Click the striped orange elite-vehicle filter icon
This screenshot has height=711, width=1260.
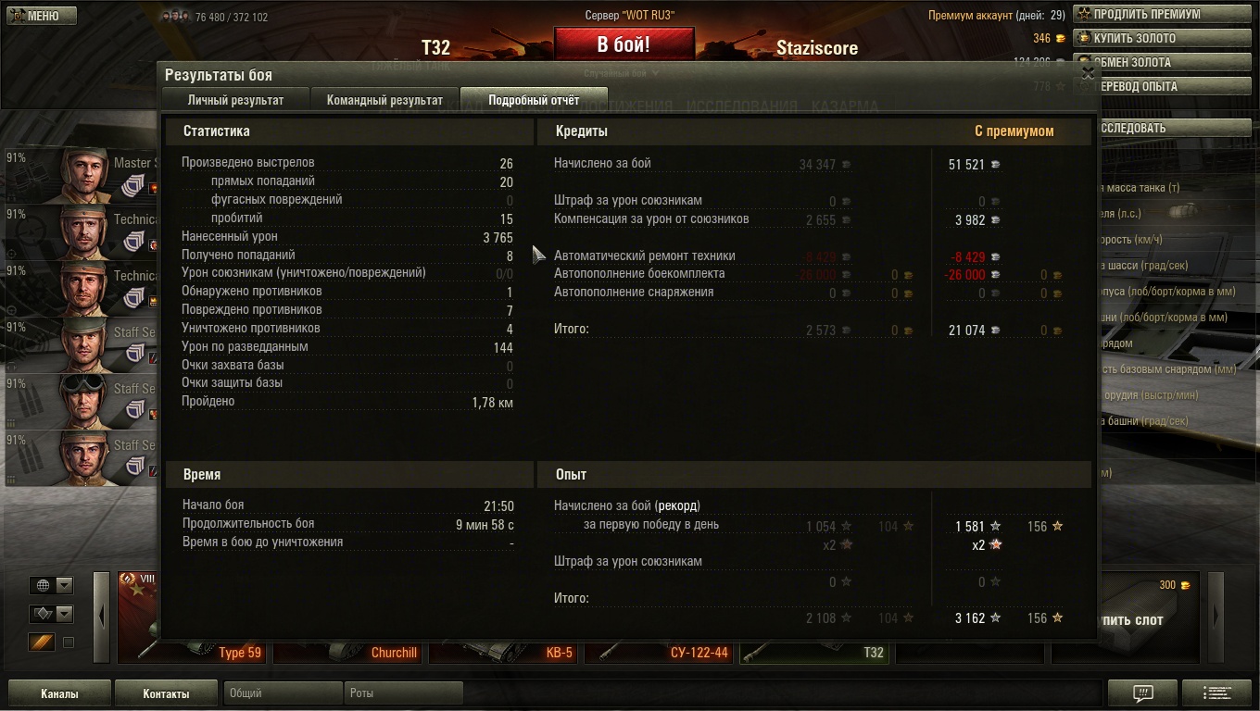point(42,642)
